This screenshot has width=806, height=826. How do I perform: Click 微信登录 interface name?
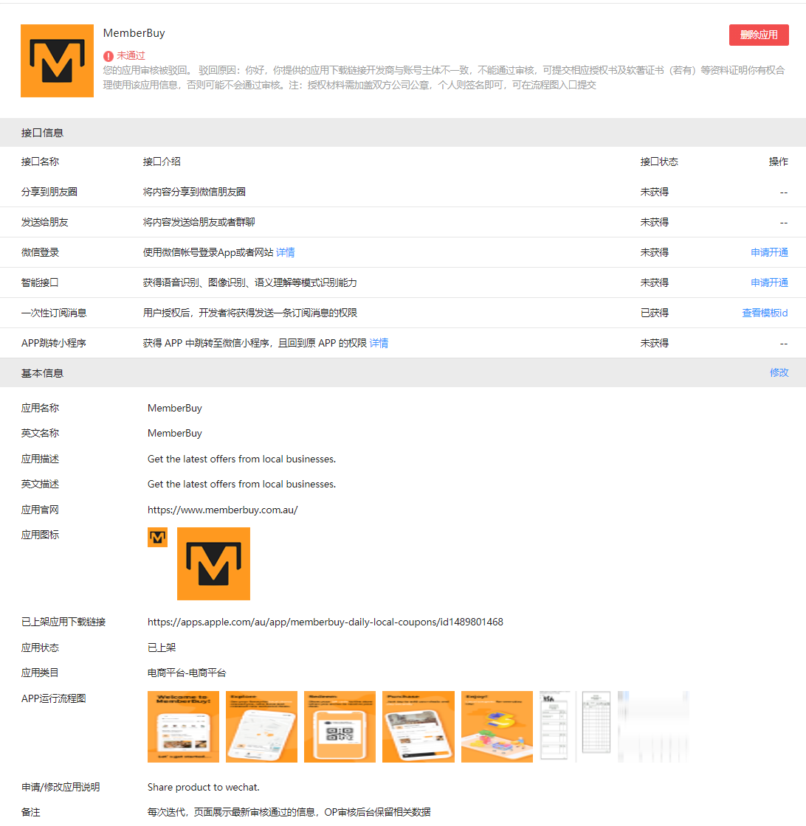(40, 252)
